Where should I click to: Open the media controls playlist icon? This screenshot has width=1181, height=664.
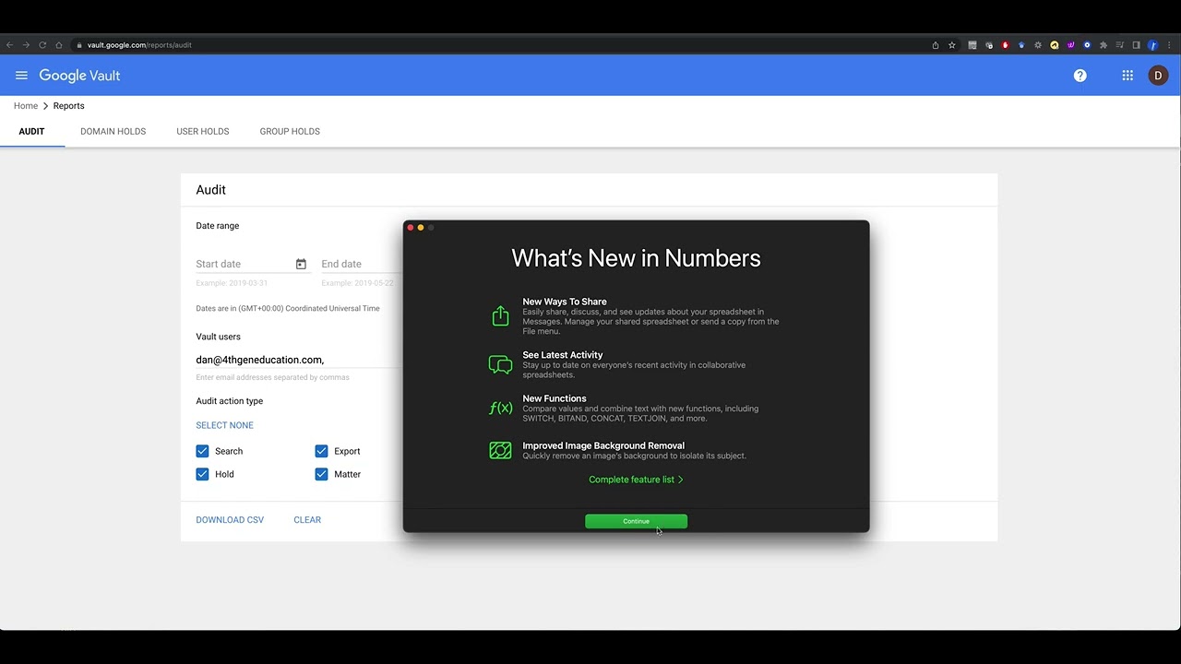pos(1120,45)
